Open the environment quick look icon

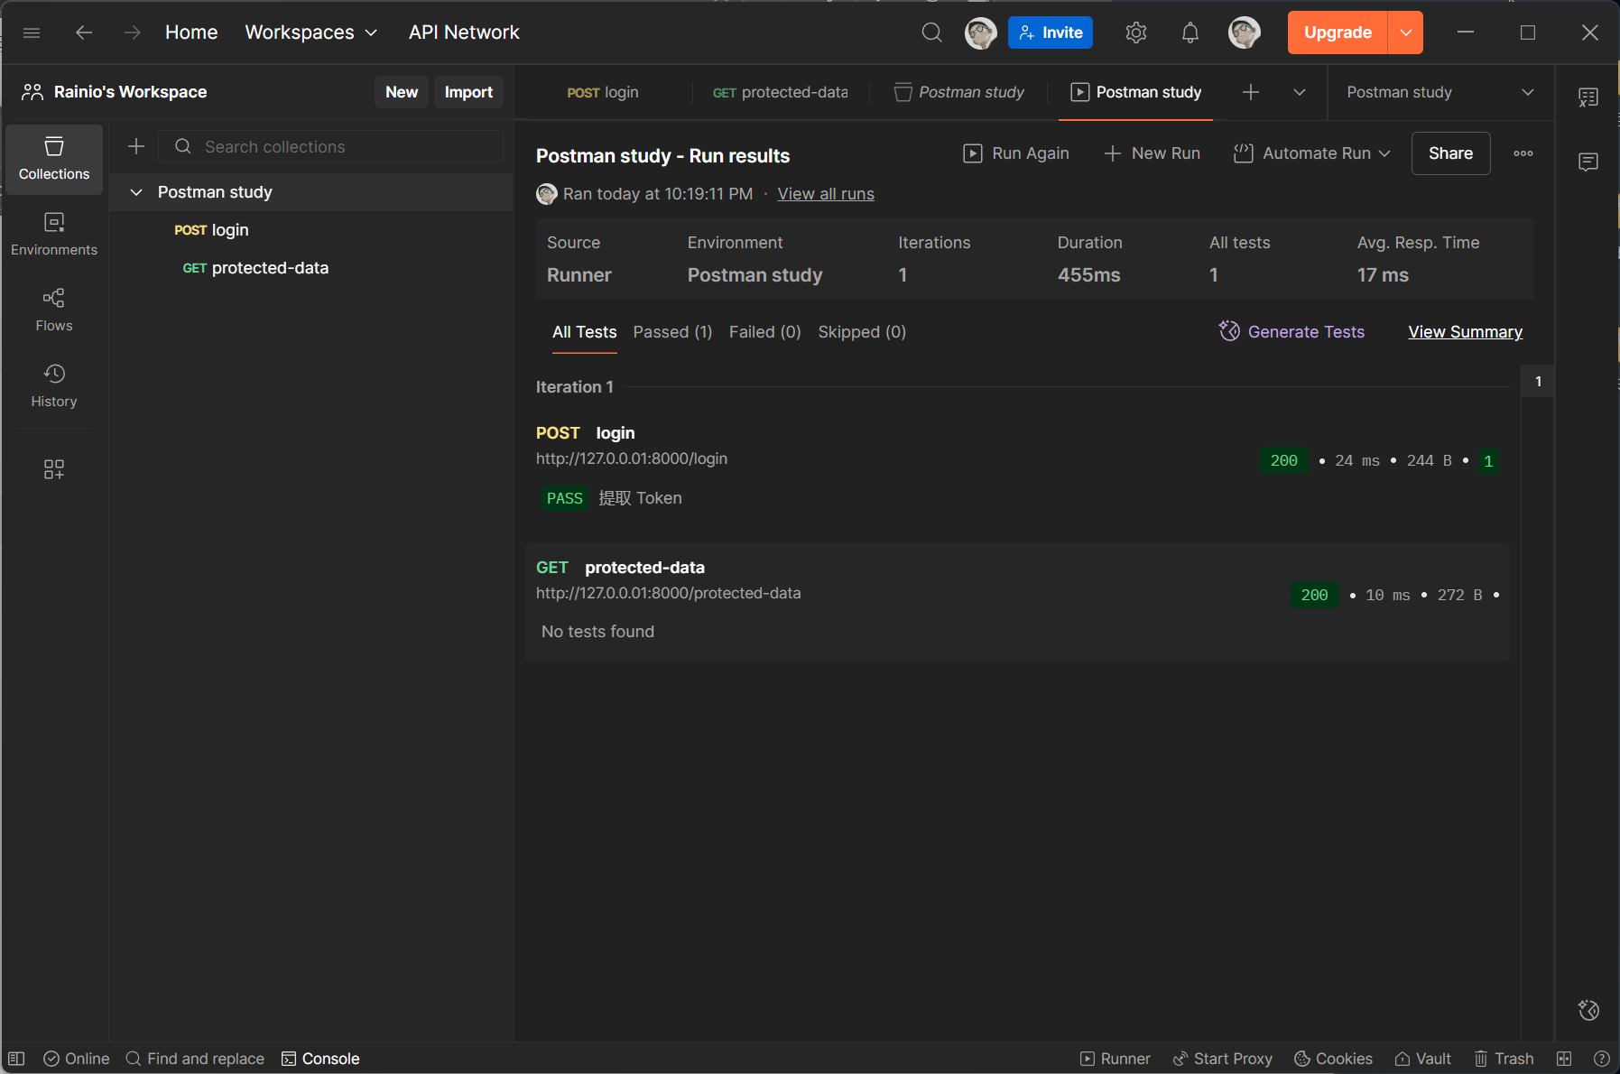pyautogui.click(x=1588, y=97)
